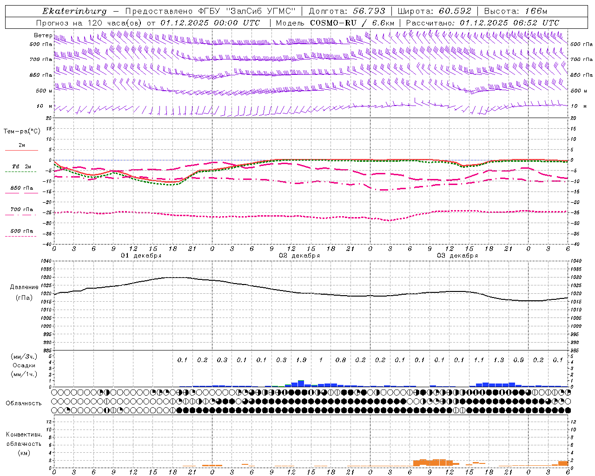Click the 'Конвективн.' convective cloud label

coord(24,435)
